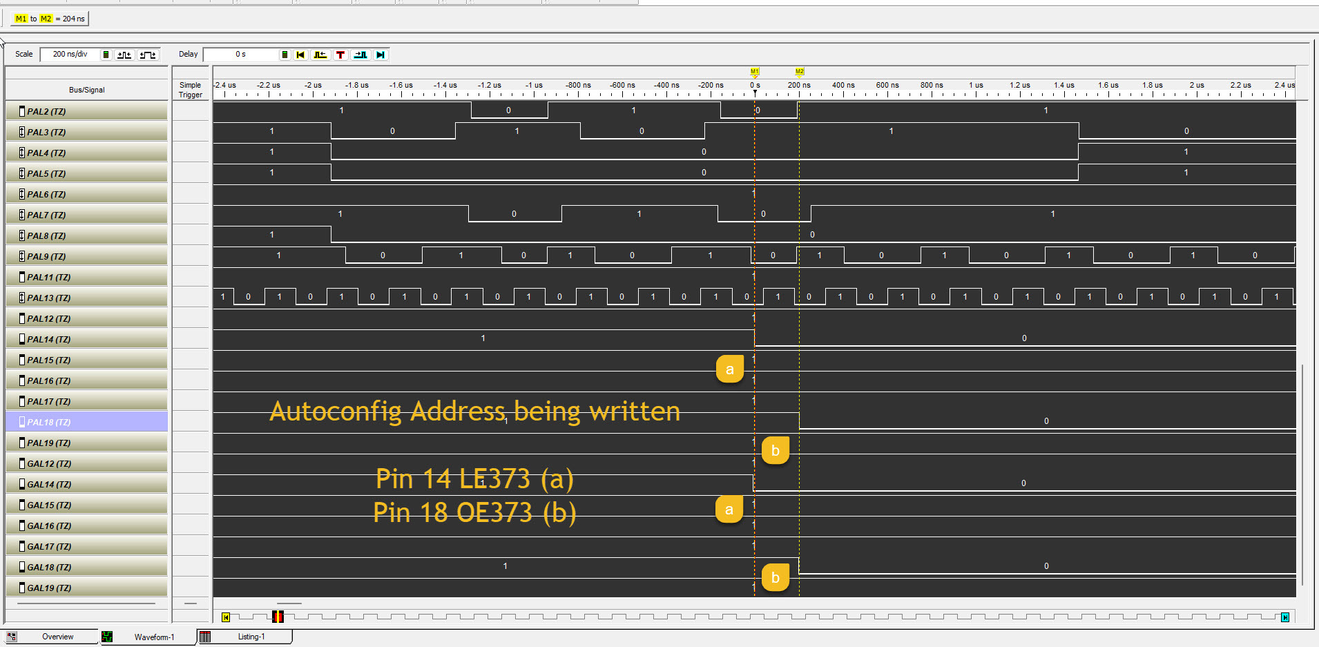The height and width of the screenshot is (647, 1319).
Task: Select the GAL12 (TZ) signal row
Action: point(87,463)
